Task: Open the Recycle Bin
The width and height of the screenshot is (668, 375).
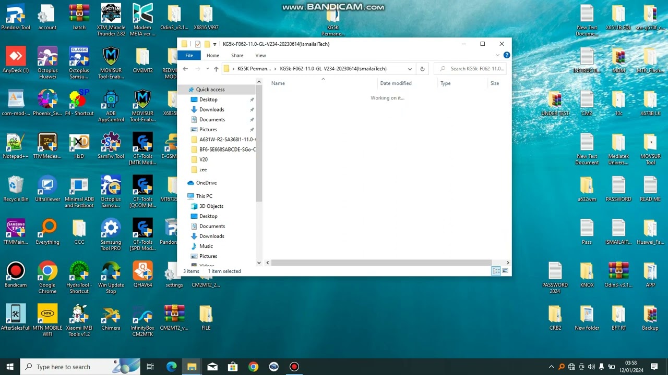Action: pyautogui.click(x=16, y=188)
